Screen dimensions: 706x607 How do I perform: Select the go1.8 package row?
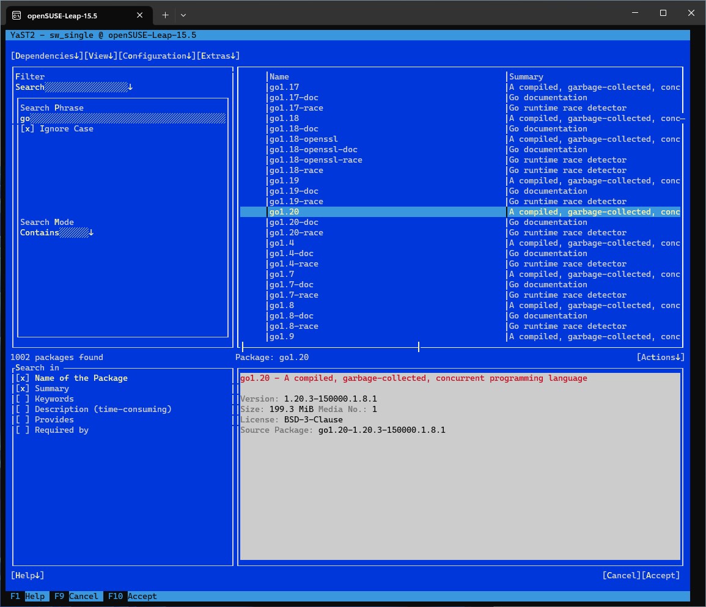point(460,305)
